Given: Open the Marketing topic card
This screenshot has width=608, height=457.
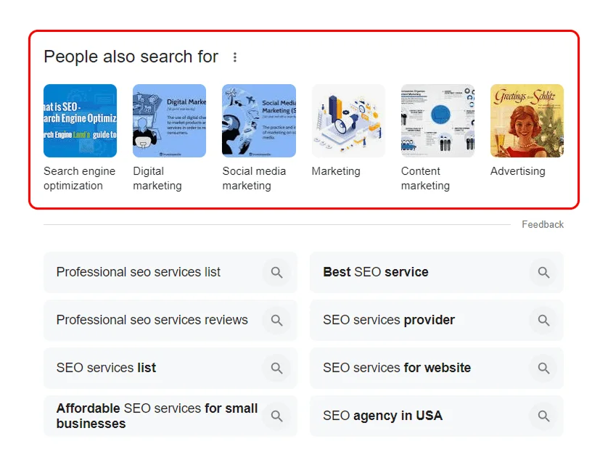Looking at the screenshot, I should click(x=348, y=120).
